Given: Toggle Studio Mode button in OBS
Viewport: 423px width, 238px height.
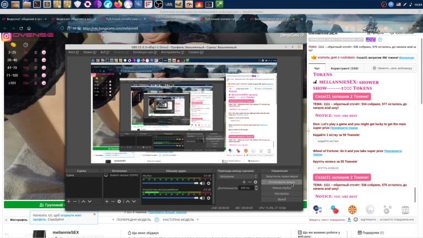Looking at the screenshot, I should [x=281, y=188].
